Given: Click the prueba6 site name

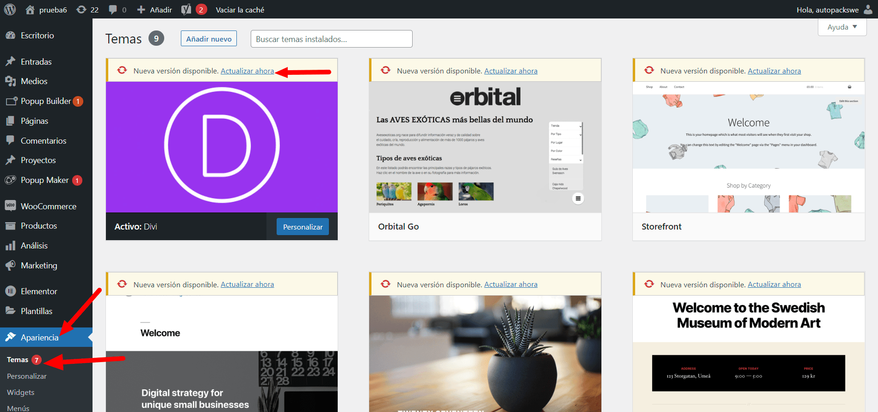Looking at the screenshot, I should coord(53,10).
